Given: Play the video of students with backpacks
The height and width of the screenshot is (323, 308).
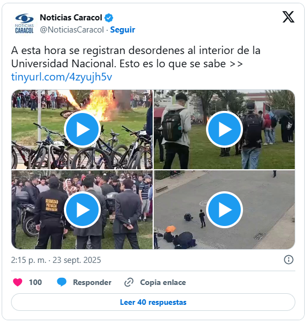Looking at the screenshot, I should [225, 130].
